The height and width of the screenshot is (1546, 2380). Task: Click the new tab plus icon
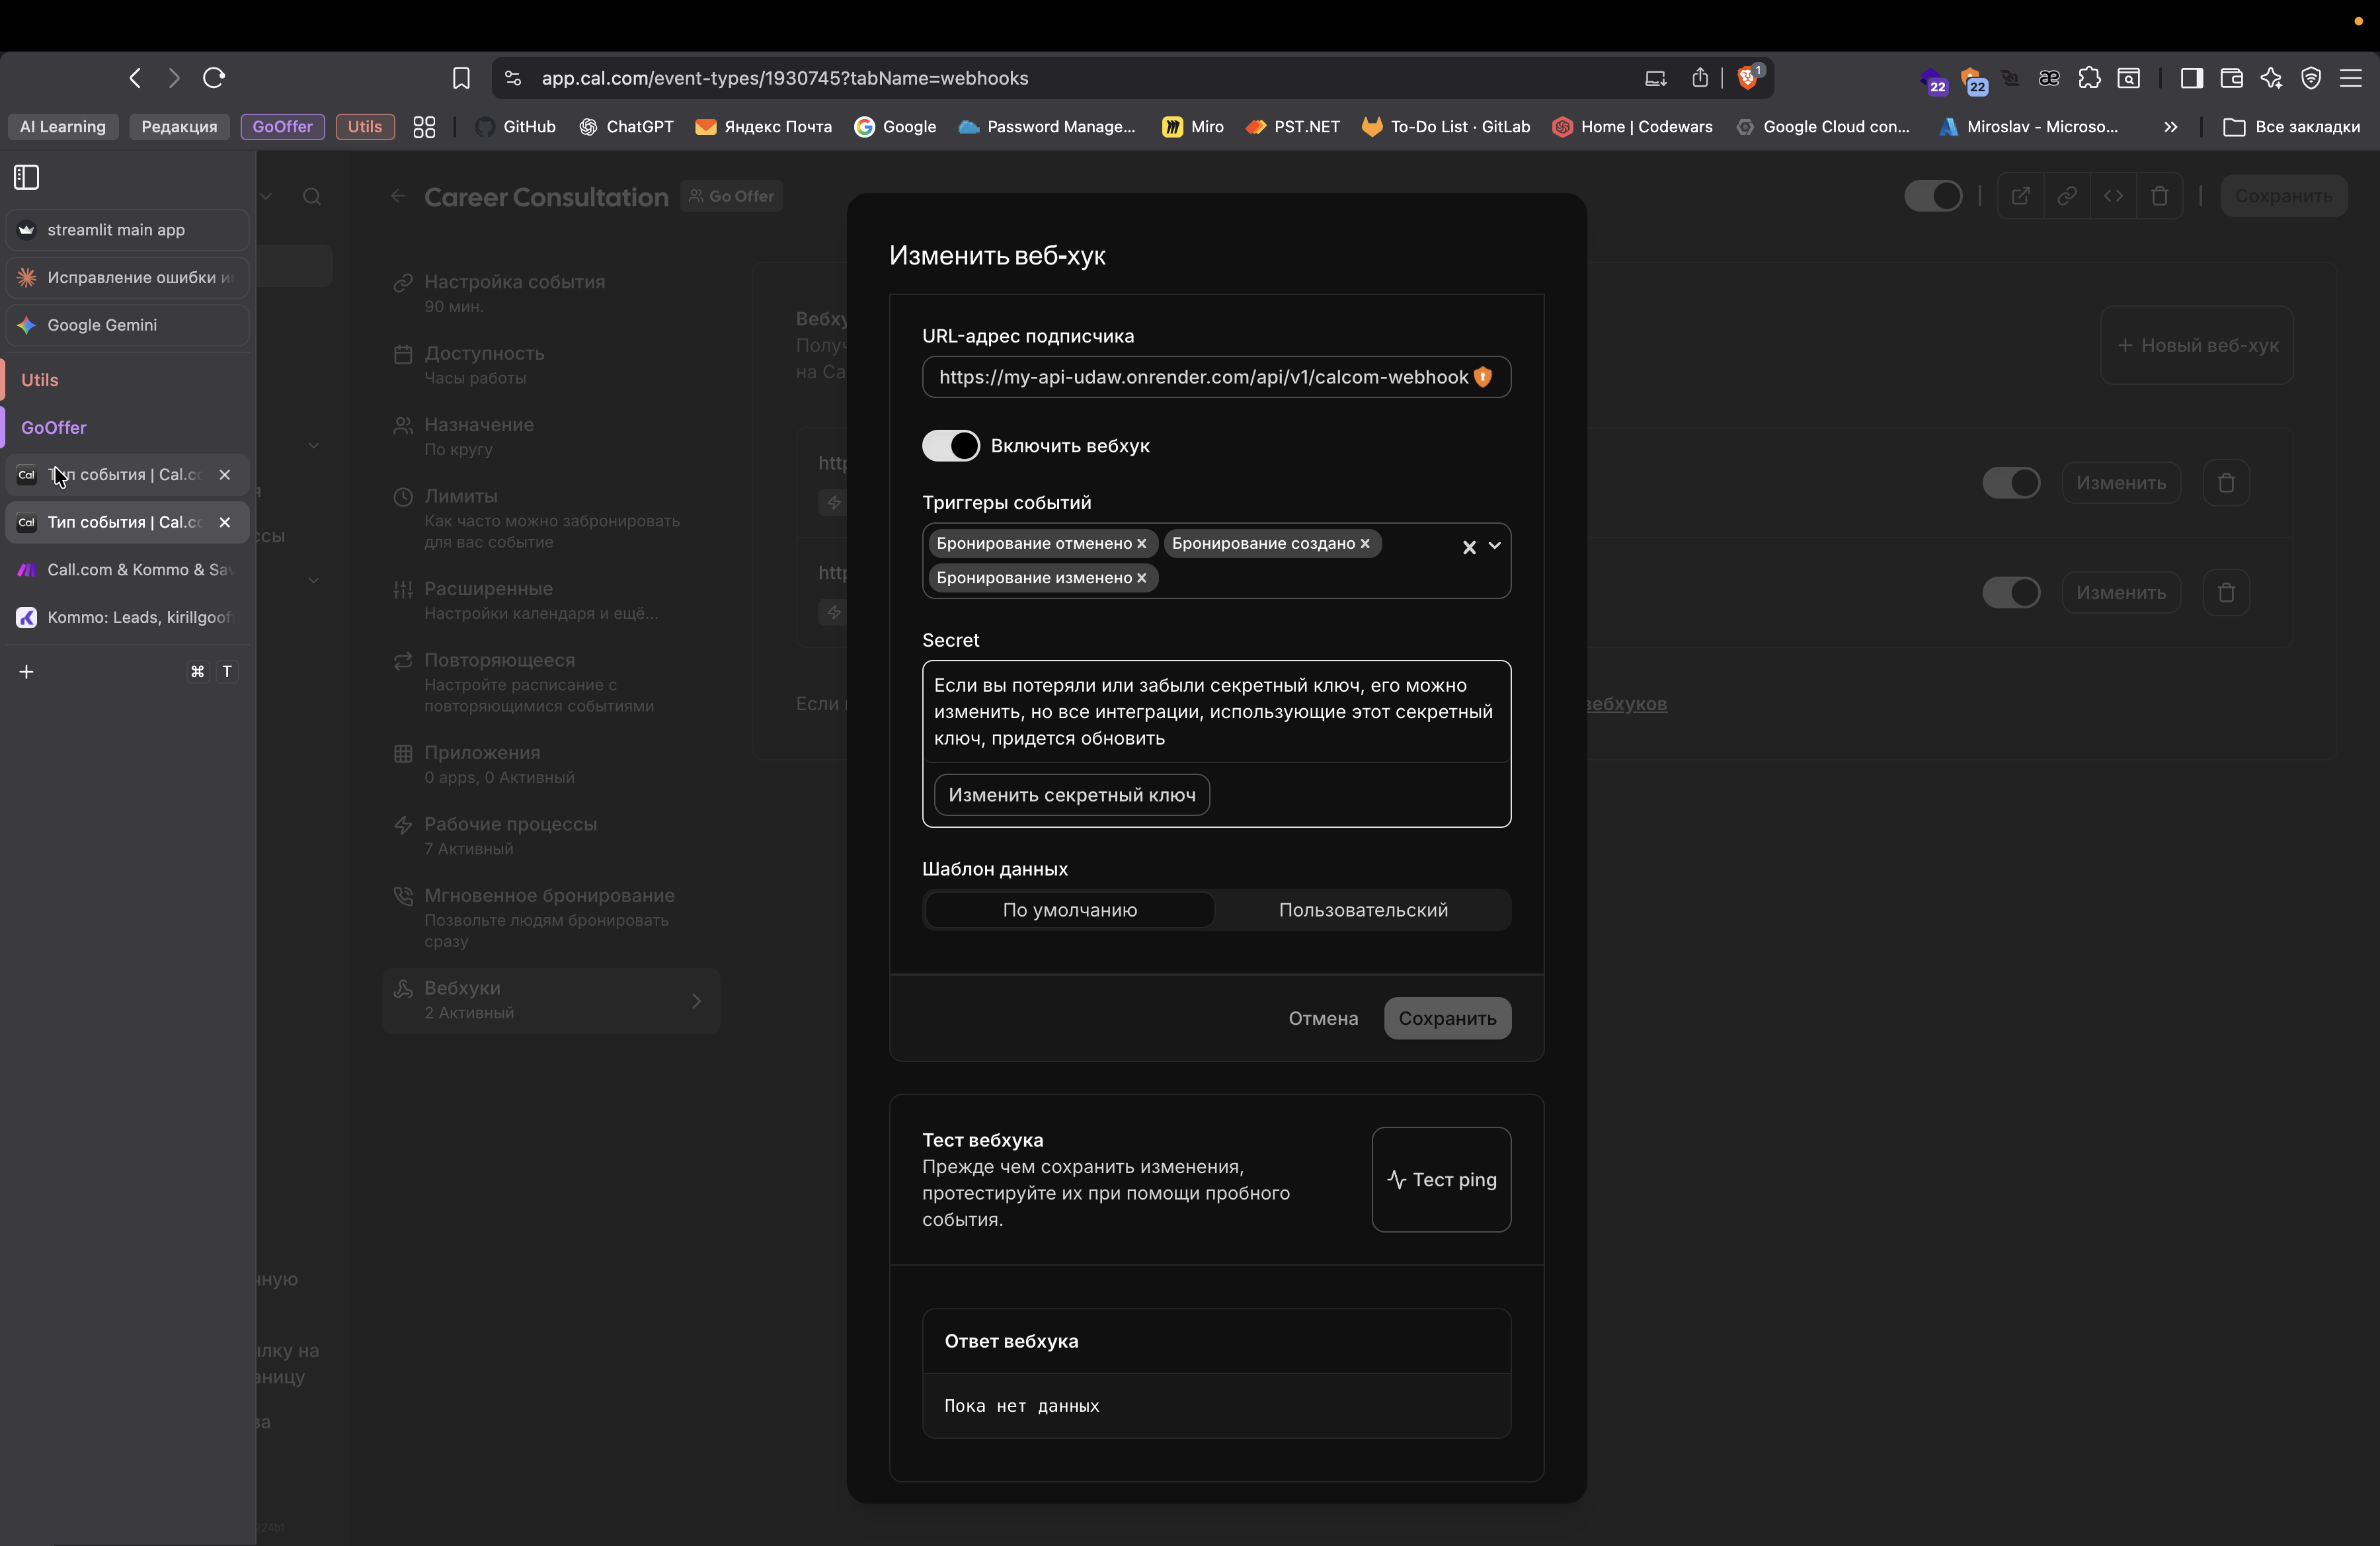coord(27,672)
